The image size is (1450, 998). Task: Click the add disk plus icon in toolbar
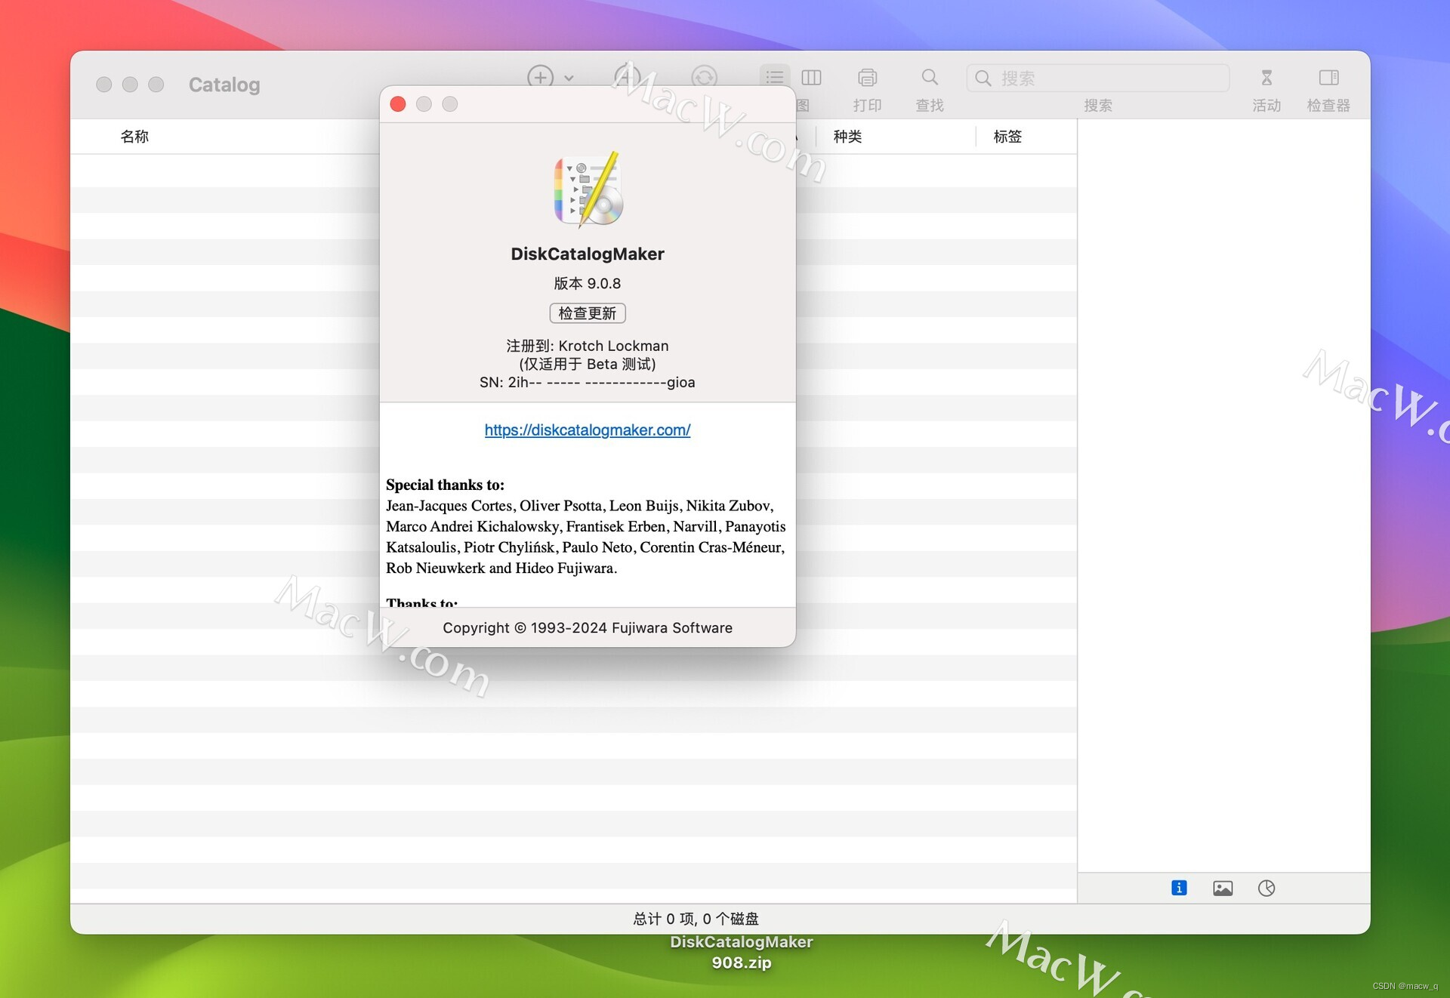[x=540, y=77]
